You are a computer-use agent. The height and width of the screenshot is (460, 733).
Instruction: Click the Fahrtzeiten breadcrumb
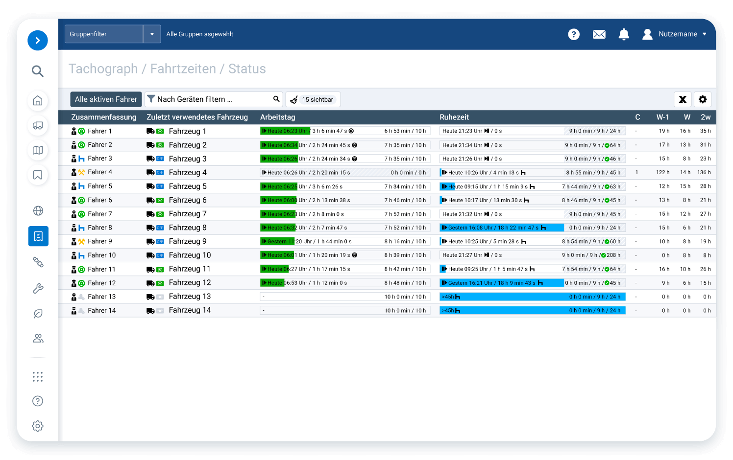[183, 69]
